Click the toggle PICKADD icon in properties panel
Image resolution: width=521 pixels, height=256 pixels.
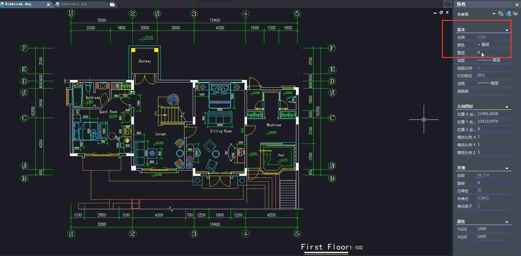click(x=501, y=14)
